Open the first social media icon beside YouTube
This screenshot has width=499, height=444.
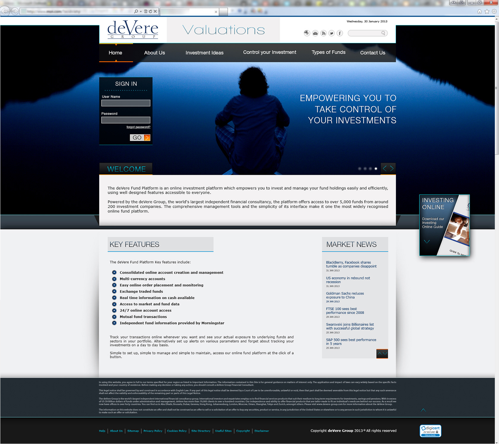pyautogui.click(x=307, y=33)
